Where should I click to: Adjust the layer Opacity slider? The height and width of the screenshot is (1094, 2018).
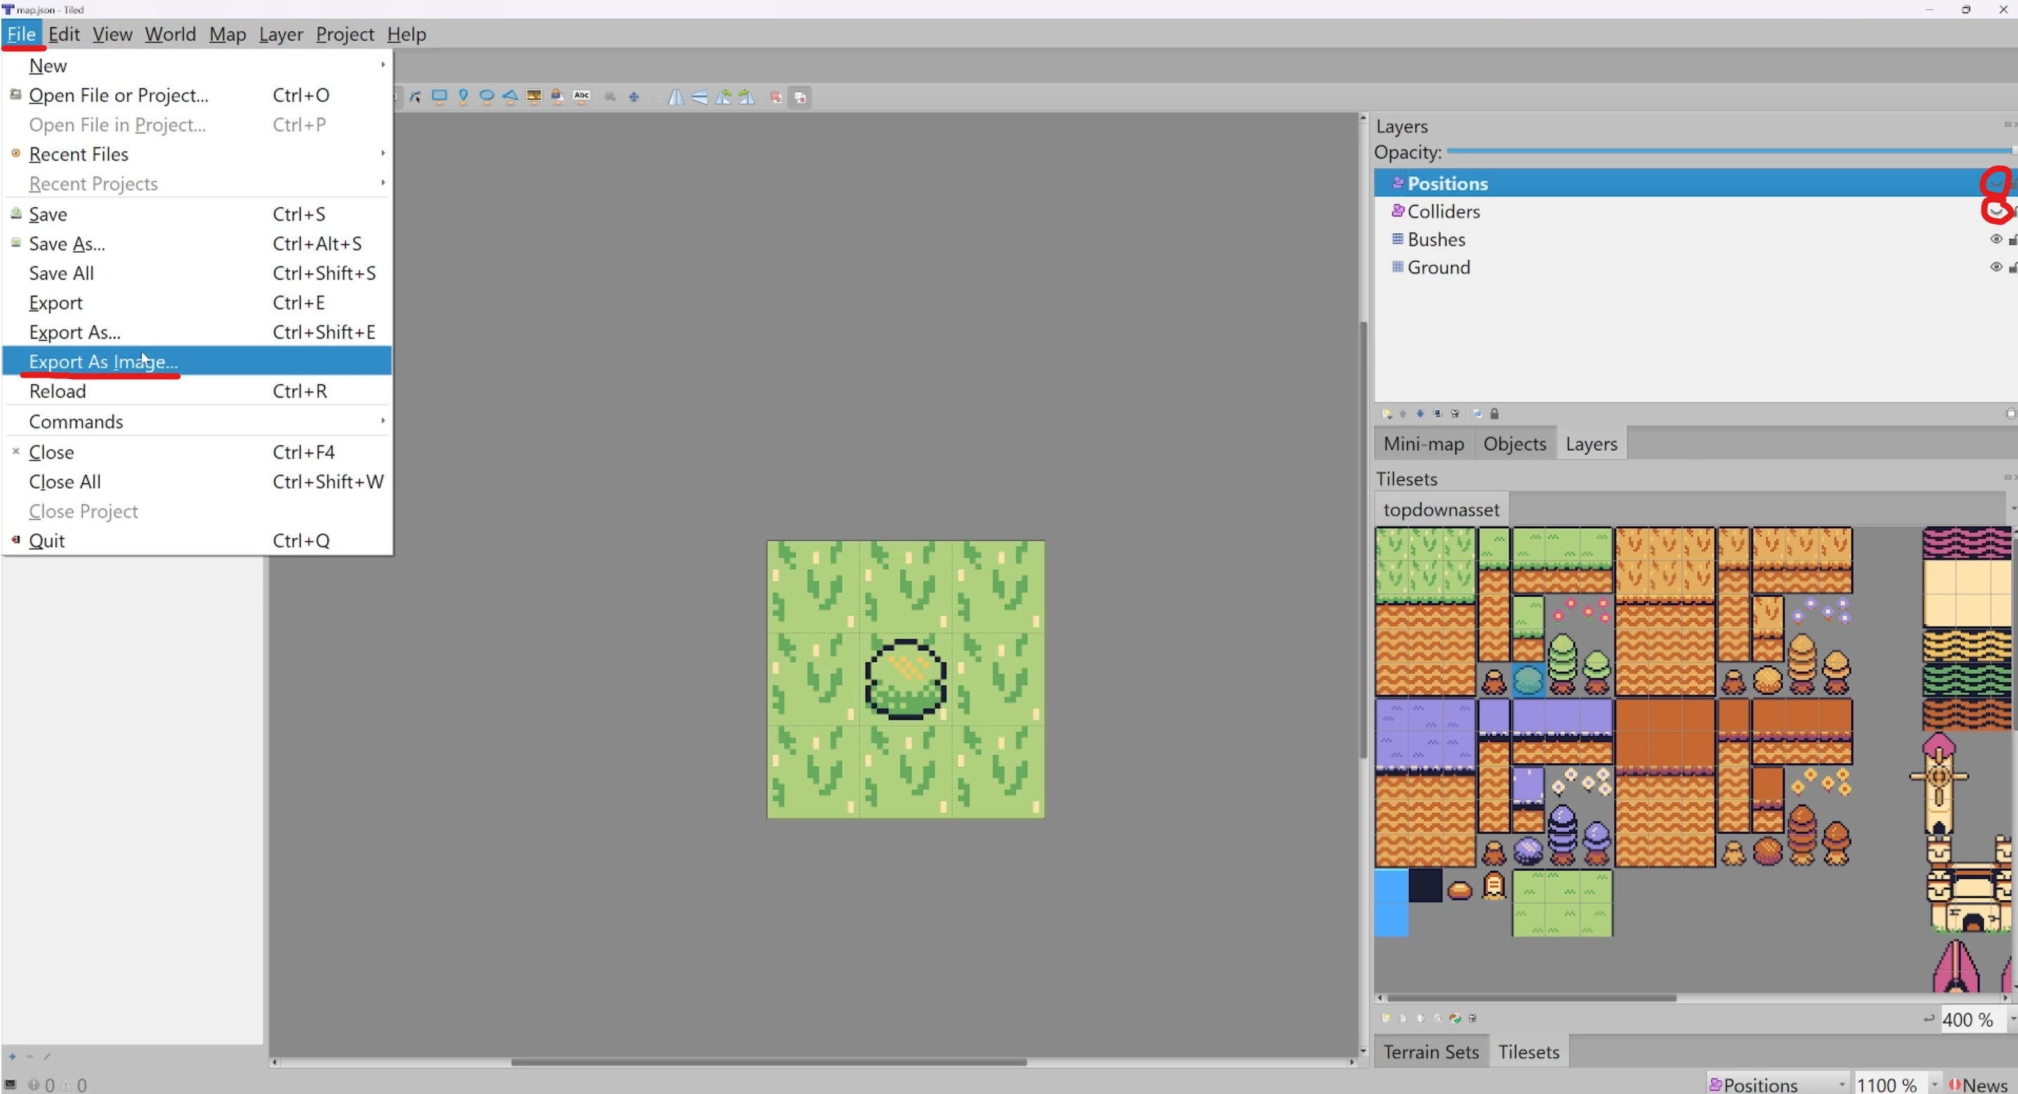(x=1724, y=151)
